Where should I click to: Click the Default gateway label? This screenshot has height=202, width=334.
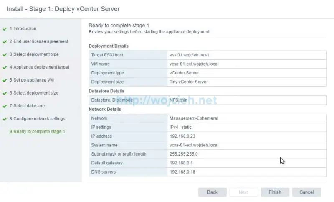click(107, 163)
